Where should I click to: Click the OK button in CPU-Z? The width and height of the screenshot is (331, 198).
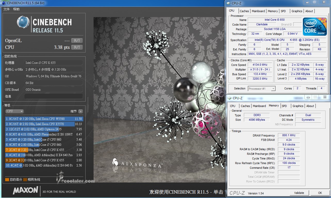tap(320, 193)
